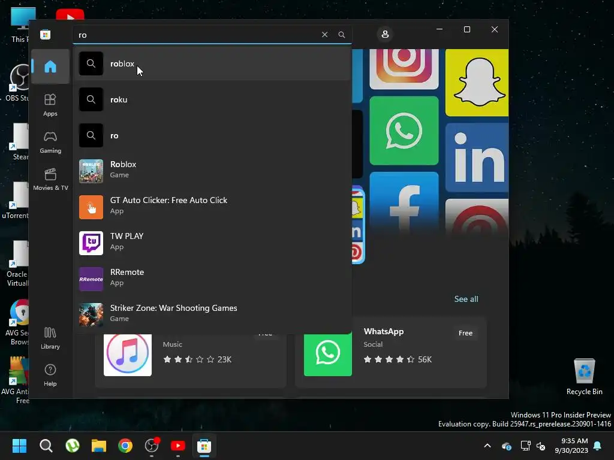Select the 'roblox' search suggestion
Viewport: 614px width, 460px height.
coord(213,63)
